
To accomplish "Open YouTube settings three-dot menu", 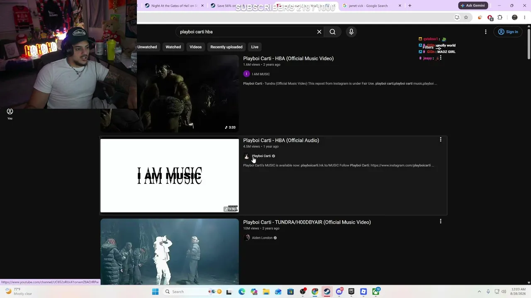I will tap(486, 32).
